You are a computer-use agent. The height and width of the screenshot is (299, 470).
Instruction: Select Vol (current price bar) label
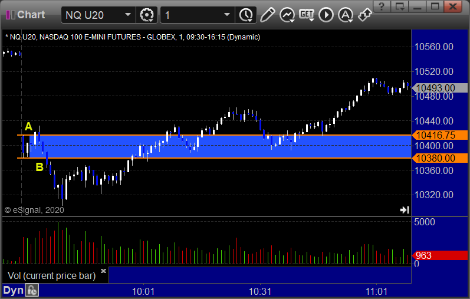pos(51,275)
